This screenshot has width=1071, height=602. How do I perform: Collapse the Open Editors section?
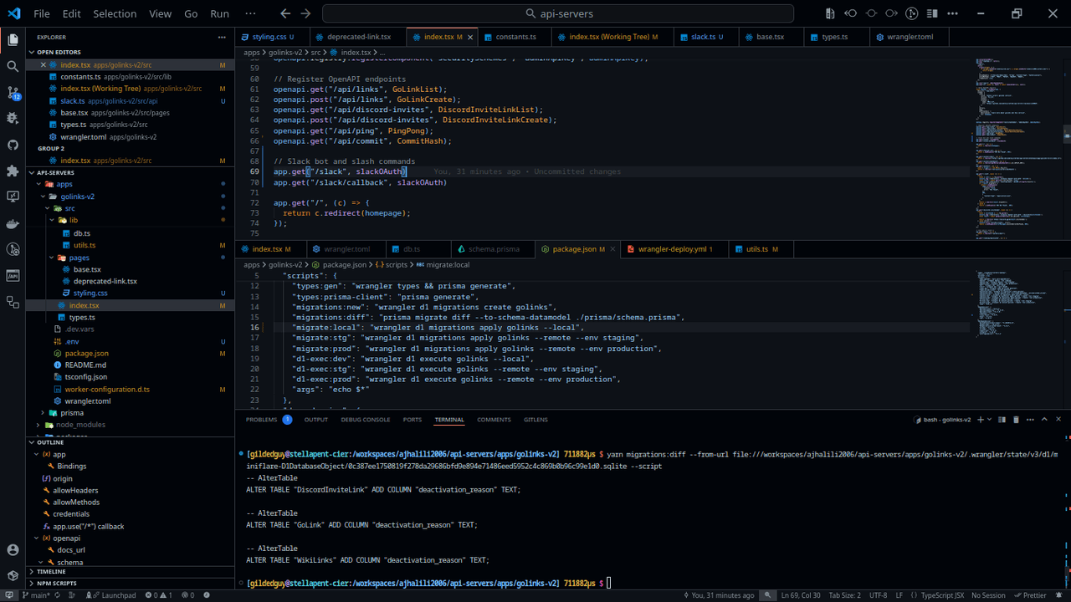point(59,52)
